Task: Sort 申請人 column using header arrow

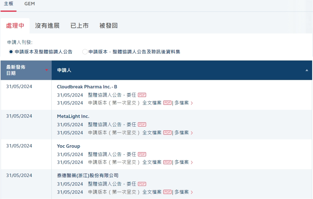Action: click(x=307, y=70)
